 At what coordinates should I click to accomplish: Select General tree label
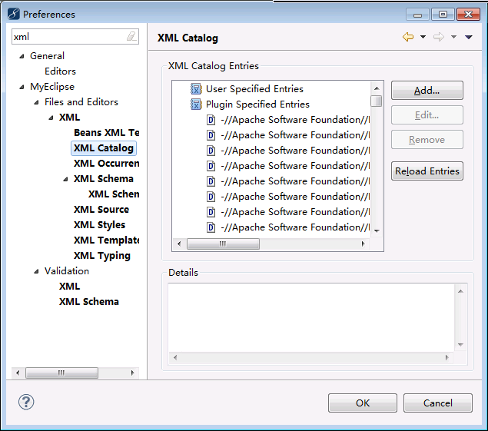(x=47, y=56)
